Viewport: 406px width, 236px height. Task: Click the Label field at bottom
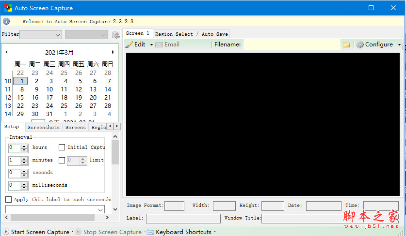pyautogui.click(x=183, y=219)
